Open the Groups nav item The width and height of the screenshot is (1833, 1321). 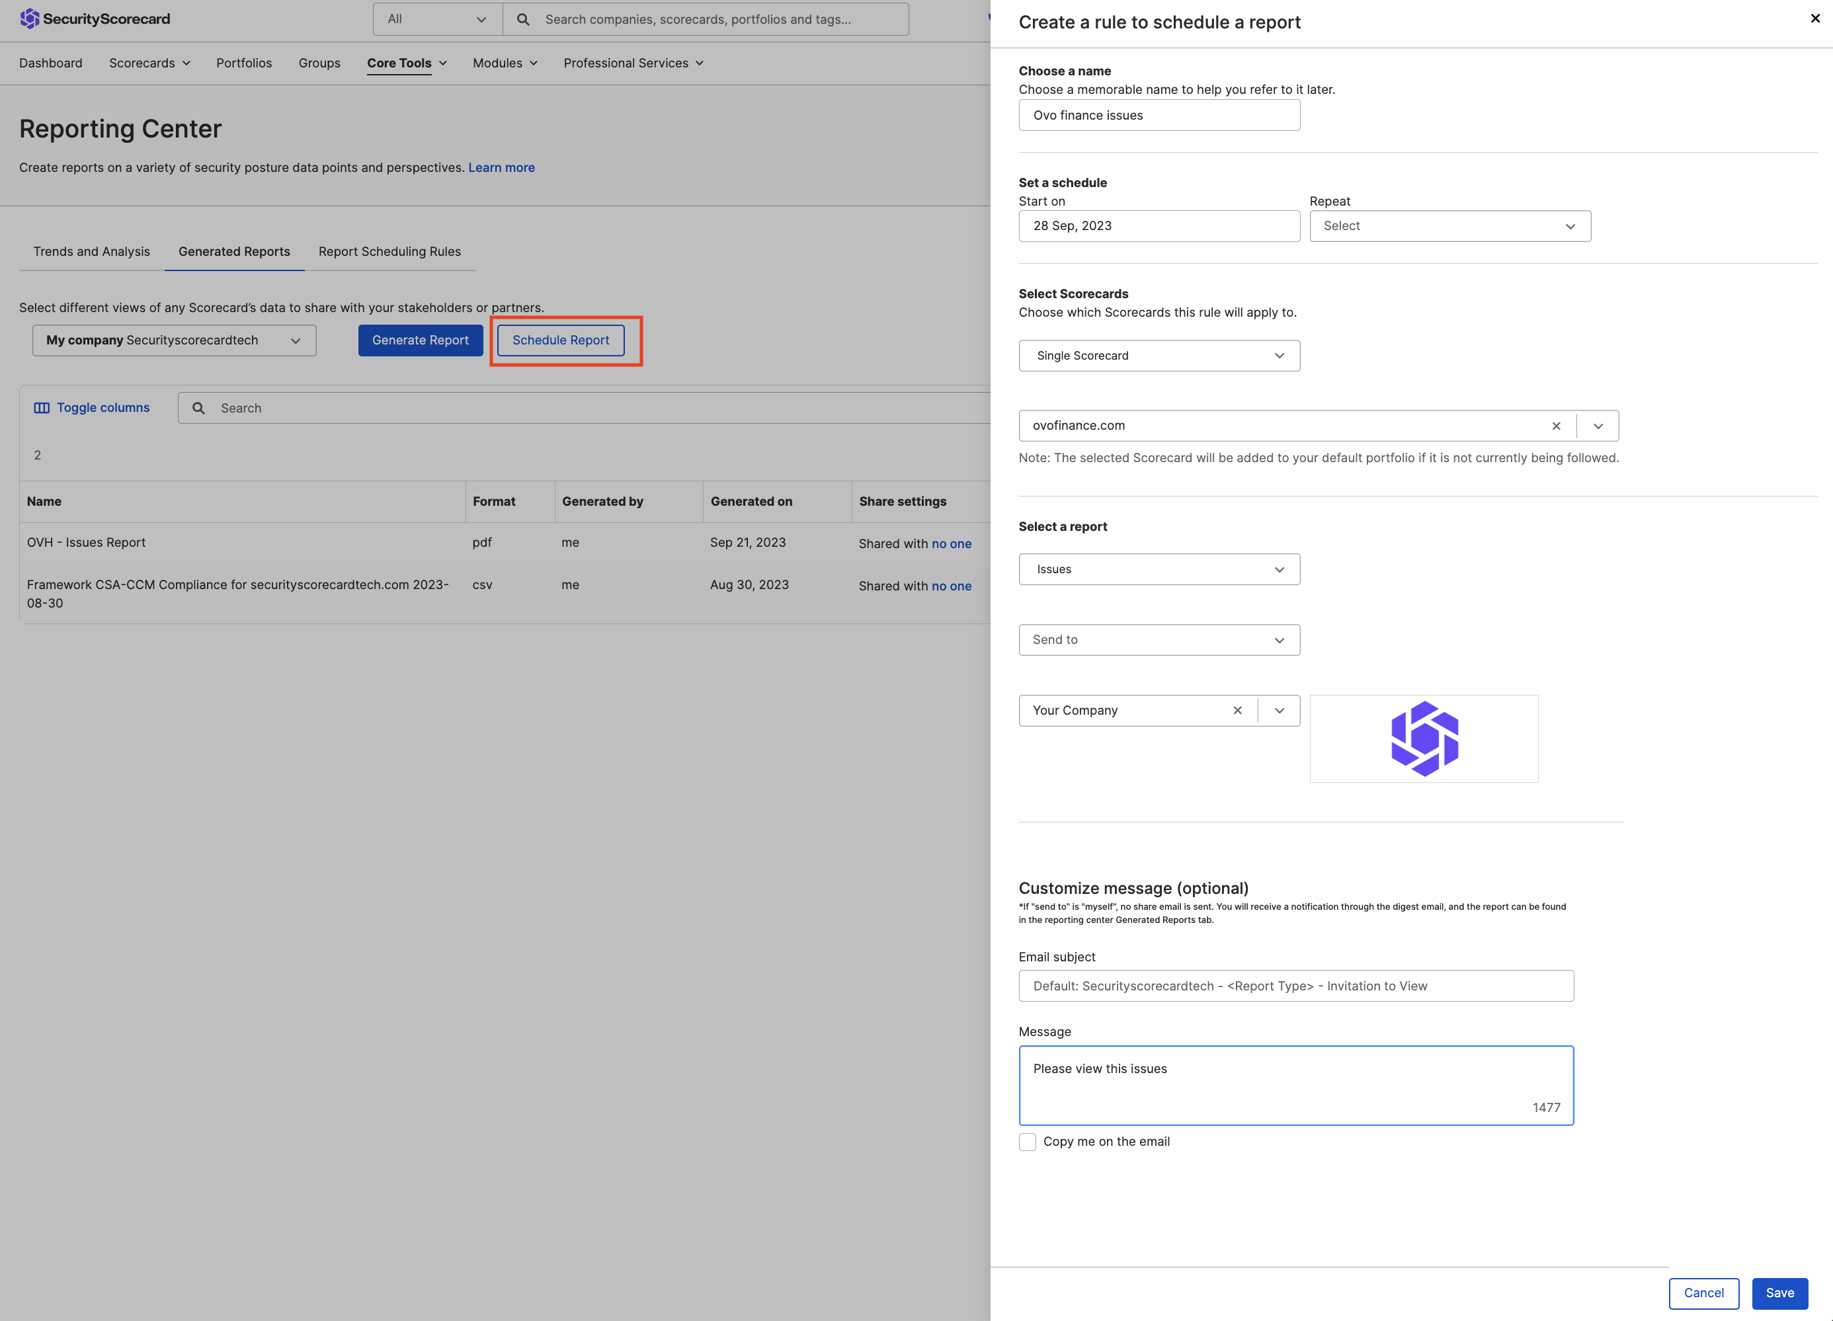pyautogui.click(x=319, y=63)
